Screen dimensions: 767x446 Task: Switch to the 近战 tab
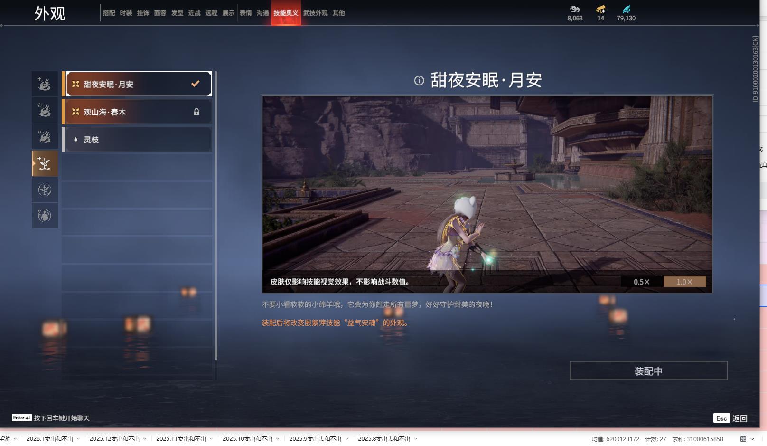coord(195,13)
